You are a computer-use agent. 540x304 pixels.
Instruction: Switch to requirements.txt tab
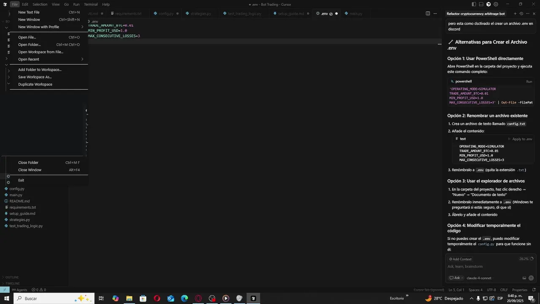[129, 14]
